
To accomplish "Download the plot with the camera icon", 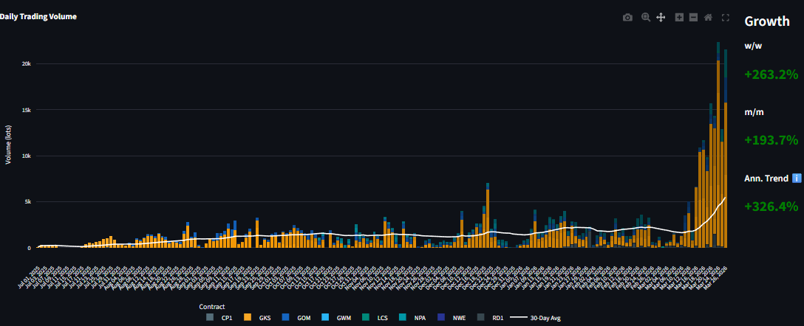I will [627, 18].
